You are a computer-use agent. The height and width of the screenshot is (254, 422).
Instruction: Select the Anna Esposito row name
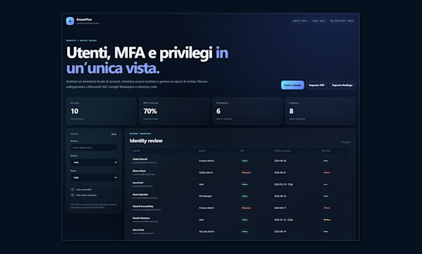140,194
